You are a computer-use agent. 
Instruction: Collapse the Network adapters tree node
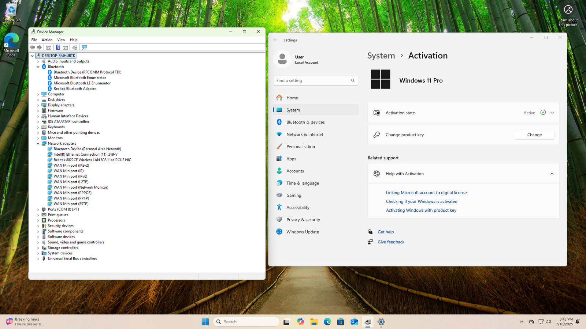(x=38, y=144)
